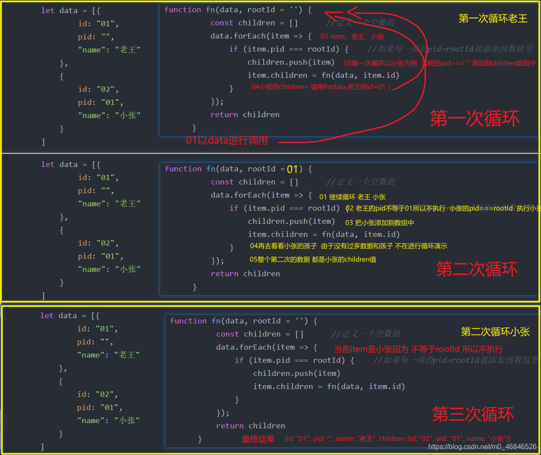This screenshot has height=455, width=541.
Task: Click the large red "第二次循环" heading
Action: (477, 269)
